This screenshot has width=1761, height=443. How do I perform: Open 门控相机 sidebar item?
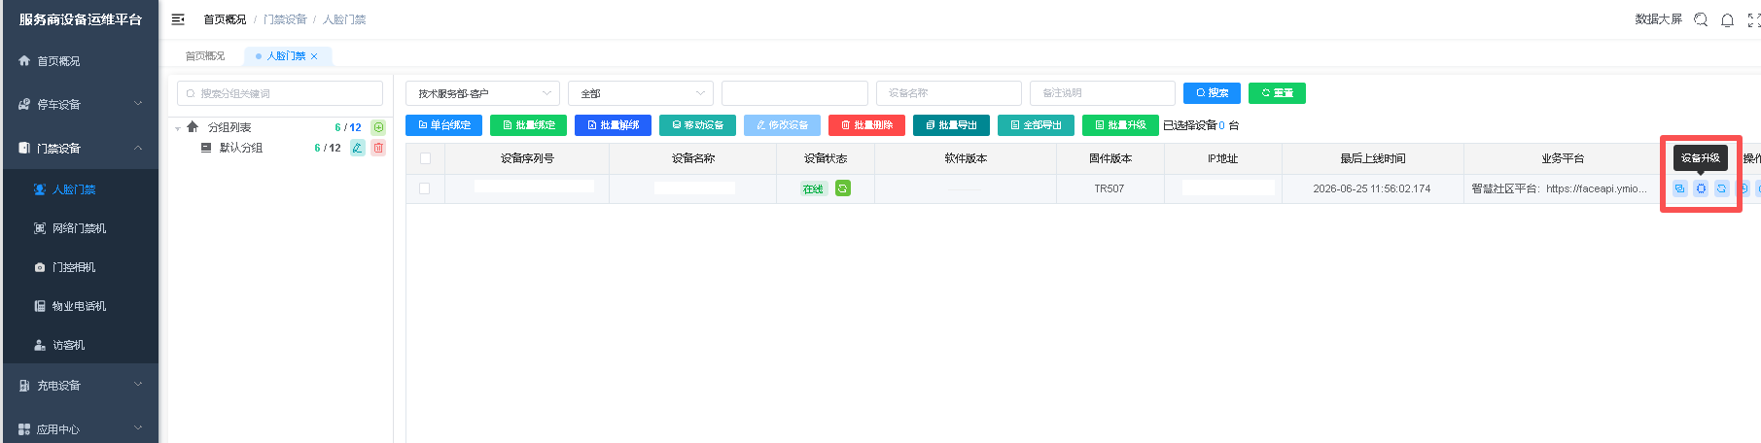pyautogui.click(x=79, y=267)
